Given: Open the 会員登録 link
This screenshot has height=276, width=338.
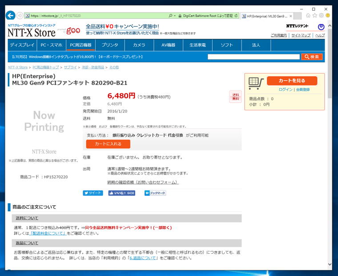Looking at the screenshot, I should pos(303,89).
